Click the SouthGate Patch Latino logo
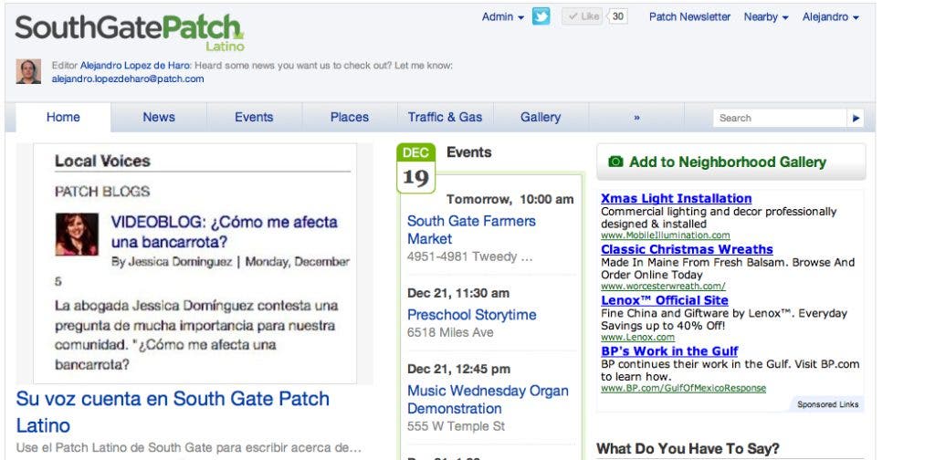This screenshot has width=935, height=460. pos(130,31)
